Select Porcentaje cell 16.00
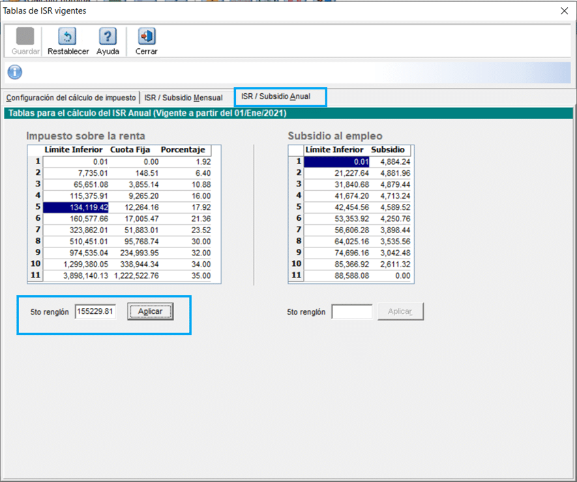The image size is (577, 482). [x=185, y=196]
